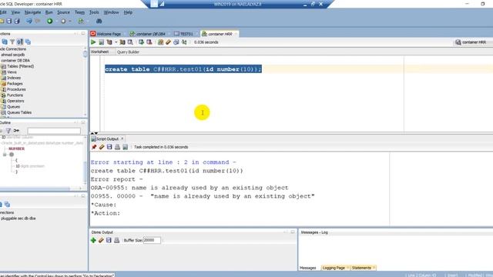Click the Back navigation arrow icon
This screenshot has width=493, height=277.
(x=29, y=21)
